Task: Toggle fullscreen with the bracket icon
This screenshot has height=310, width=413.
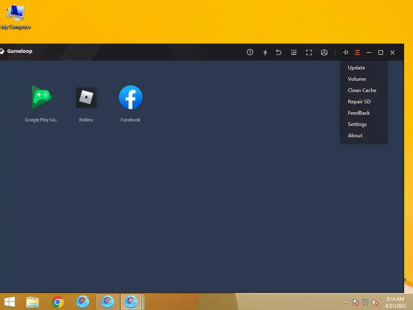Action: point(309,52)
